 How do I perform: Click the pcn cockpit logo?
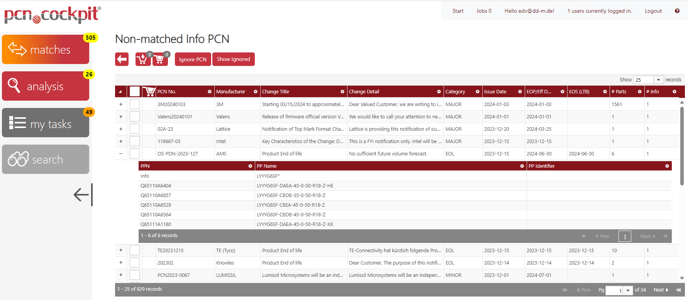(53, 15)
